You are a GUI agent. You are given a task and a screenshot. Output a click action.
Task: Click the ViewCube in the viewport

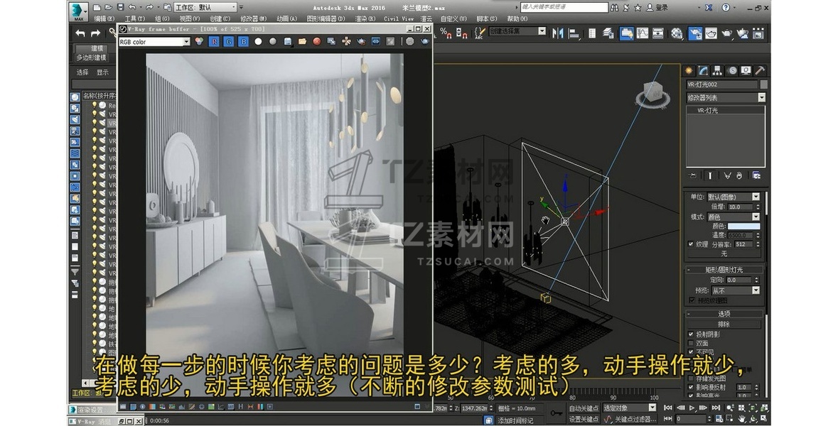(652, 93)
